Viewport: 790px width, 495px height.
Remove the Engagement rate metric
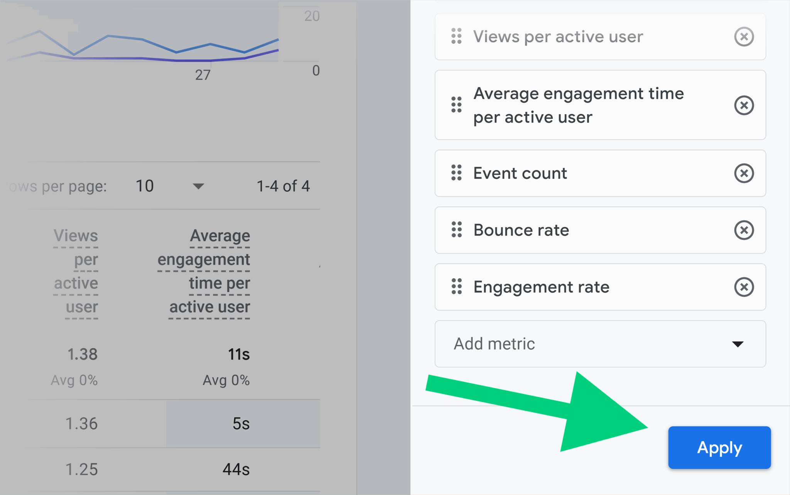(x=744, y=287)
